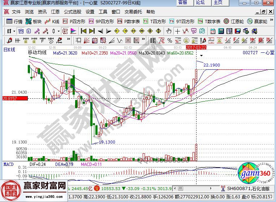The image size is (276, 202).
Task: Toggle the crosshair cursor tool
Action: 177,31
